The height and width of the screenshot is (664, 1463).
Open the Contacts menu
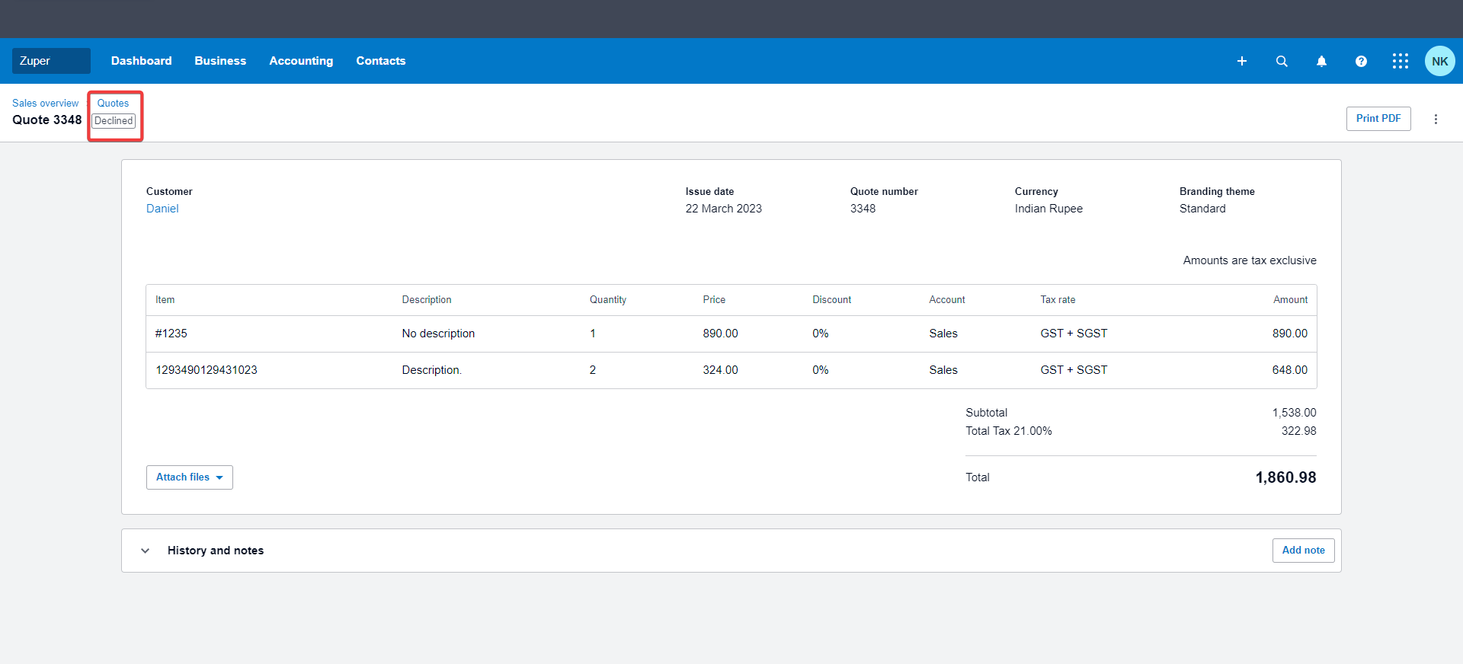[380, 61]
